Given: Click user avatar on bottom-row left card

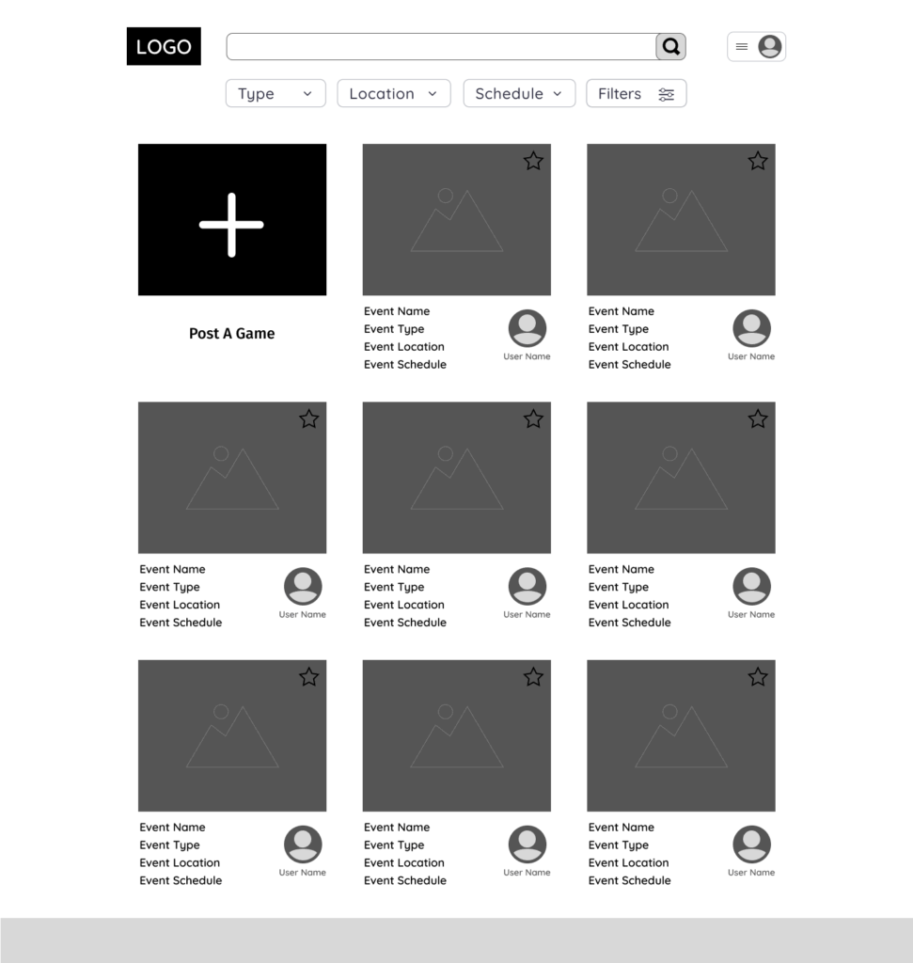Looking at the screenshot, I should [x=303, y=845].
